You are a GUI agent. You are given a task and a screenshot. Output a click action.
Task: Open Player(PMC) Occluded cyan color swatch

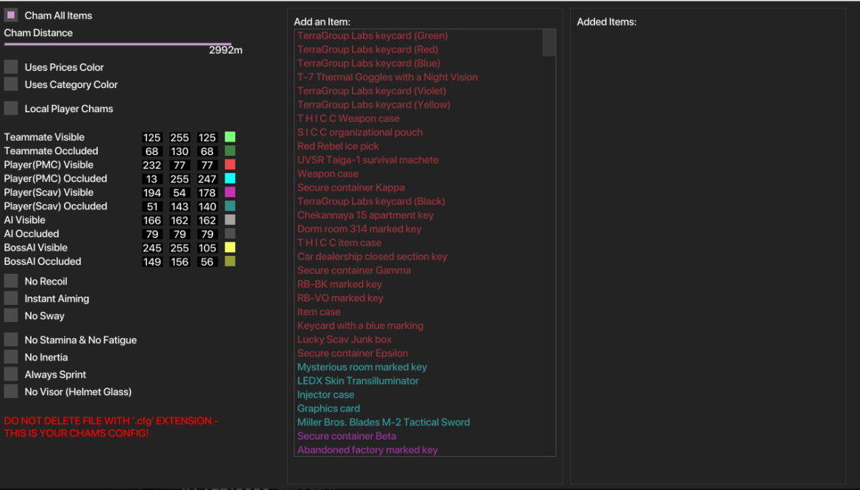pos(230,178)
